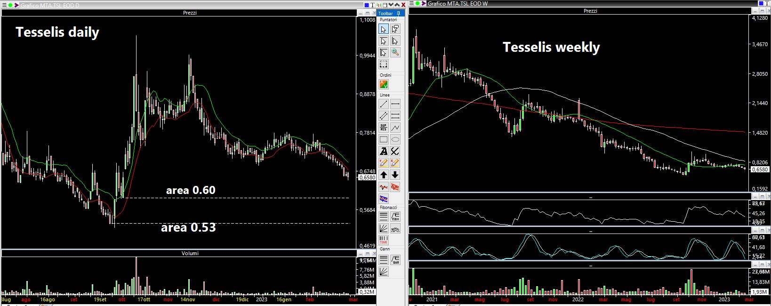Select the blue-red regression channel tool

(384, 199)
